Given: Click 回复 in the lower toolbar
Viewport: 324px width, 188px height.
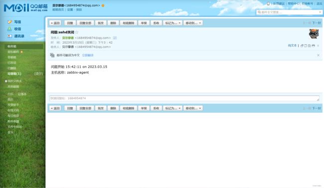Looking at the screenshot, I should (70, 108).
